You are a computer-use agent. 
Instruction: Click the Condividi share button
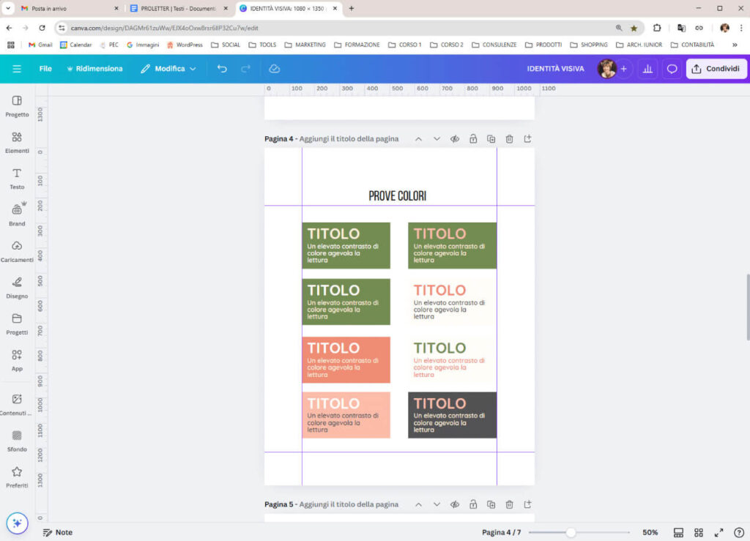[x=716, y=69]
